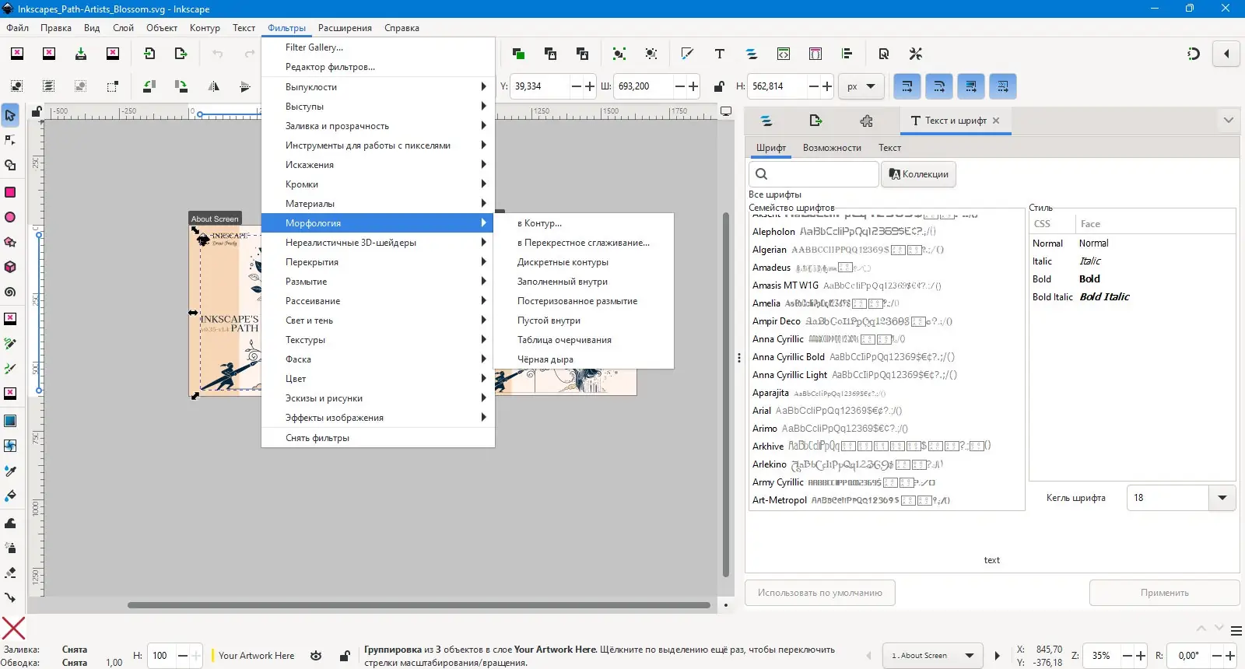This screenshot has width=1245, height=669.
Task: Click the canvas vertical scrollbar
Action: tap(726, 394)
